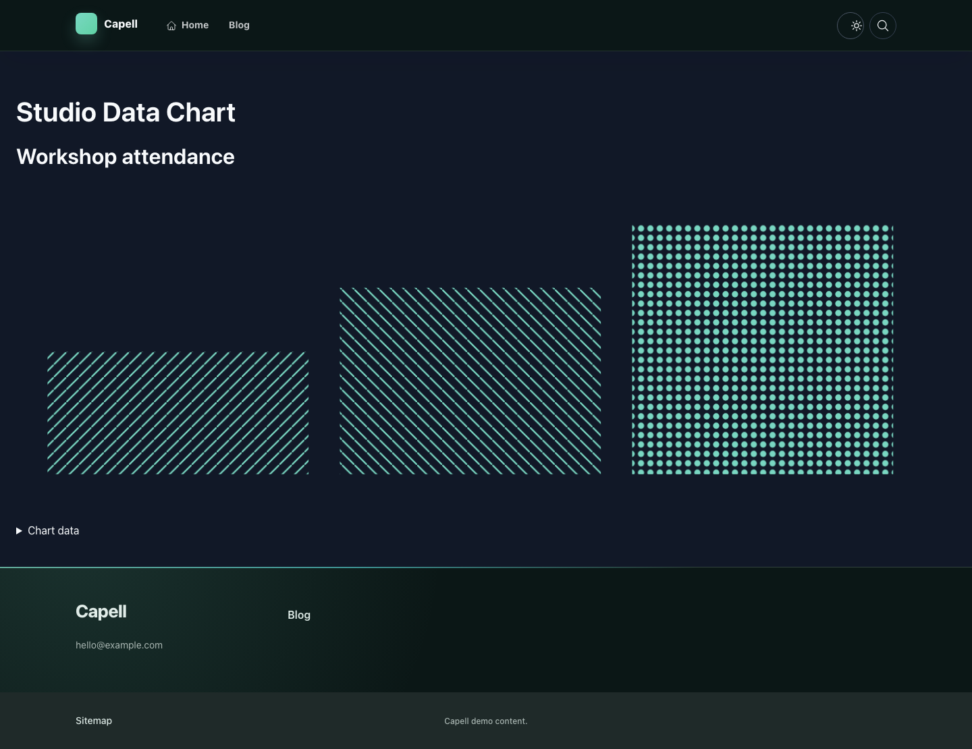
Task: Click the "Capell demo content." footer text
Action: coord(486,721)
